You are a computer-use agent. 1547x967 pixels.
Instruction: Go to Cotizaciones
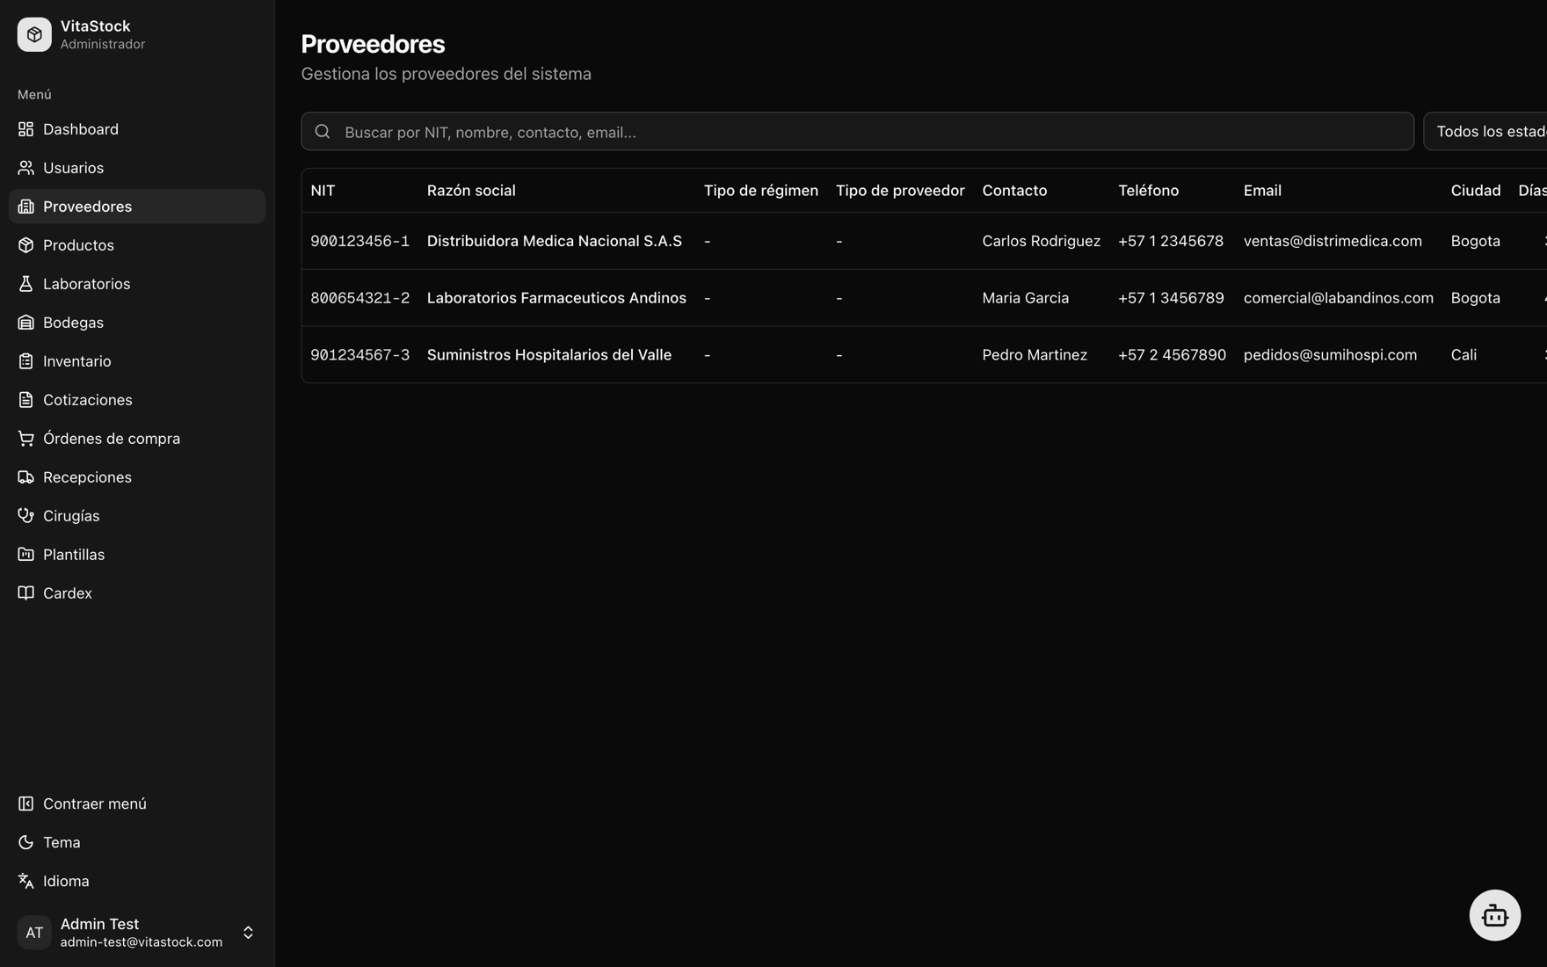click(137, 400)
